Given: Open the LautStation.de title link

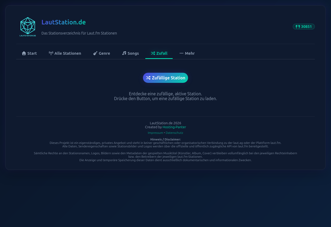Looking at the screenshot, I should 64,22.
